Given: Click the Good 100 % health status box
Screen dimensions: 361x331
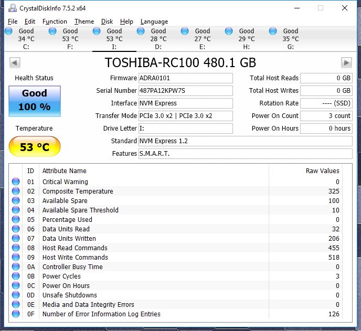Looking at the screenshot, I should coord(35,100).
